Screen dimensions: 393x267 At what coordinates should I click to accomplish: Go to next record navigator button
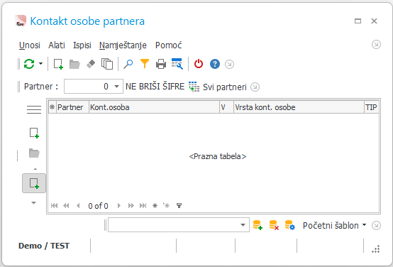(119, 206)
